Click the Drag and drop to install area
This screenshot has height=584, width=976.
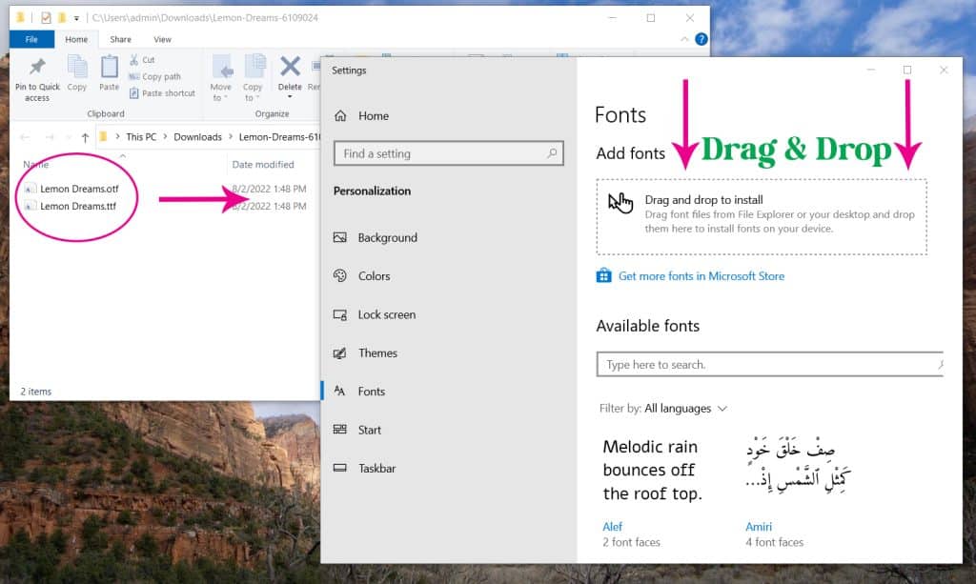[762, 217]
